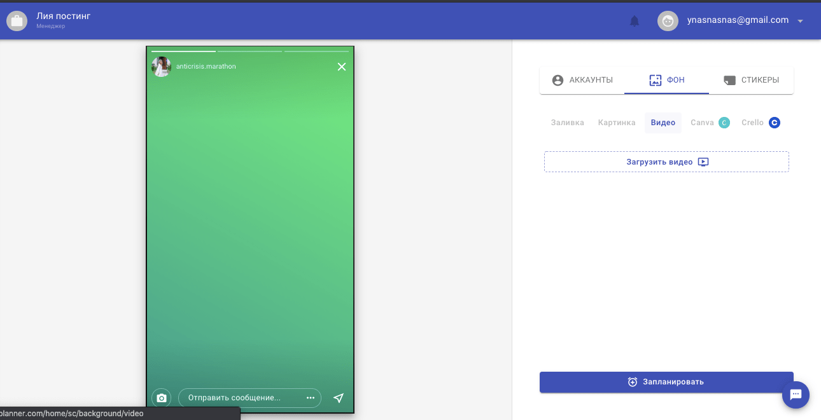Viewport: 821px width, 420px height.
Task: Select Видео background option
Action: (663, 123)
